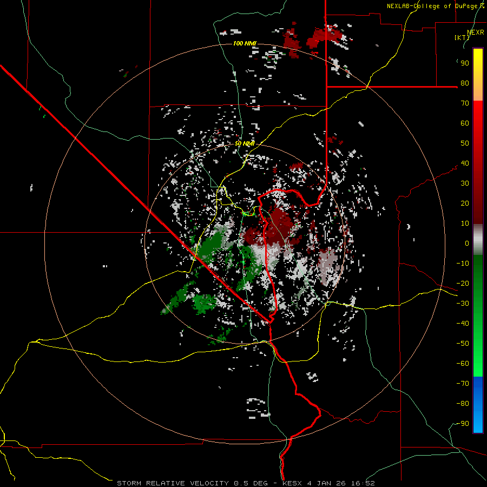Image resolution: width=487 pixels, height=487 pixels.
Task: Click the positive "90" scale value
Action: 465,63
